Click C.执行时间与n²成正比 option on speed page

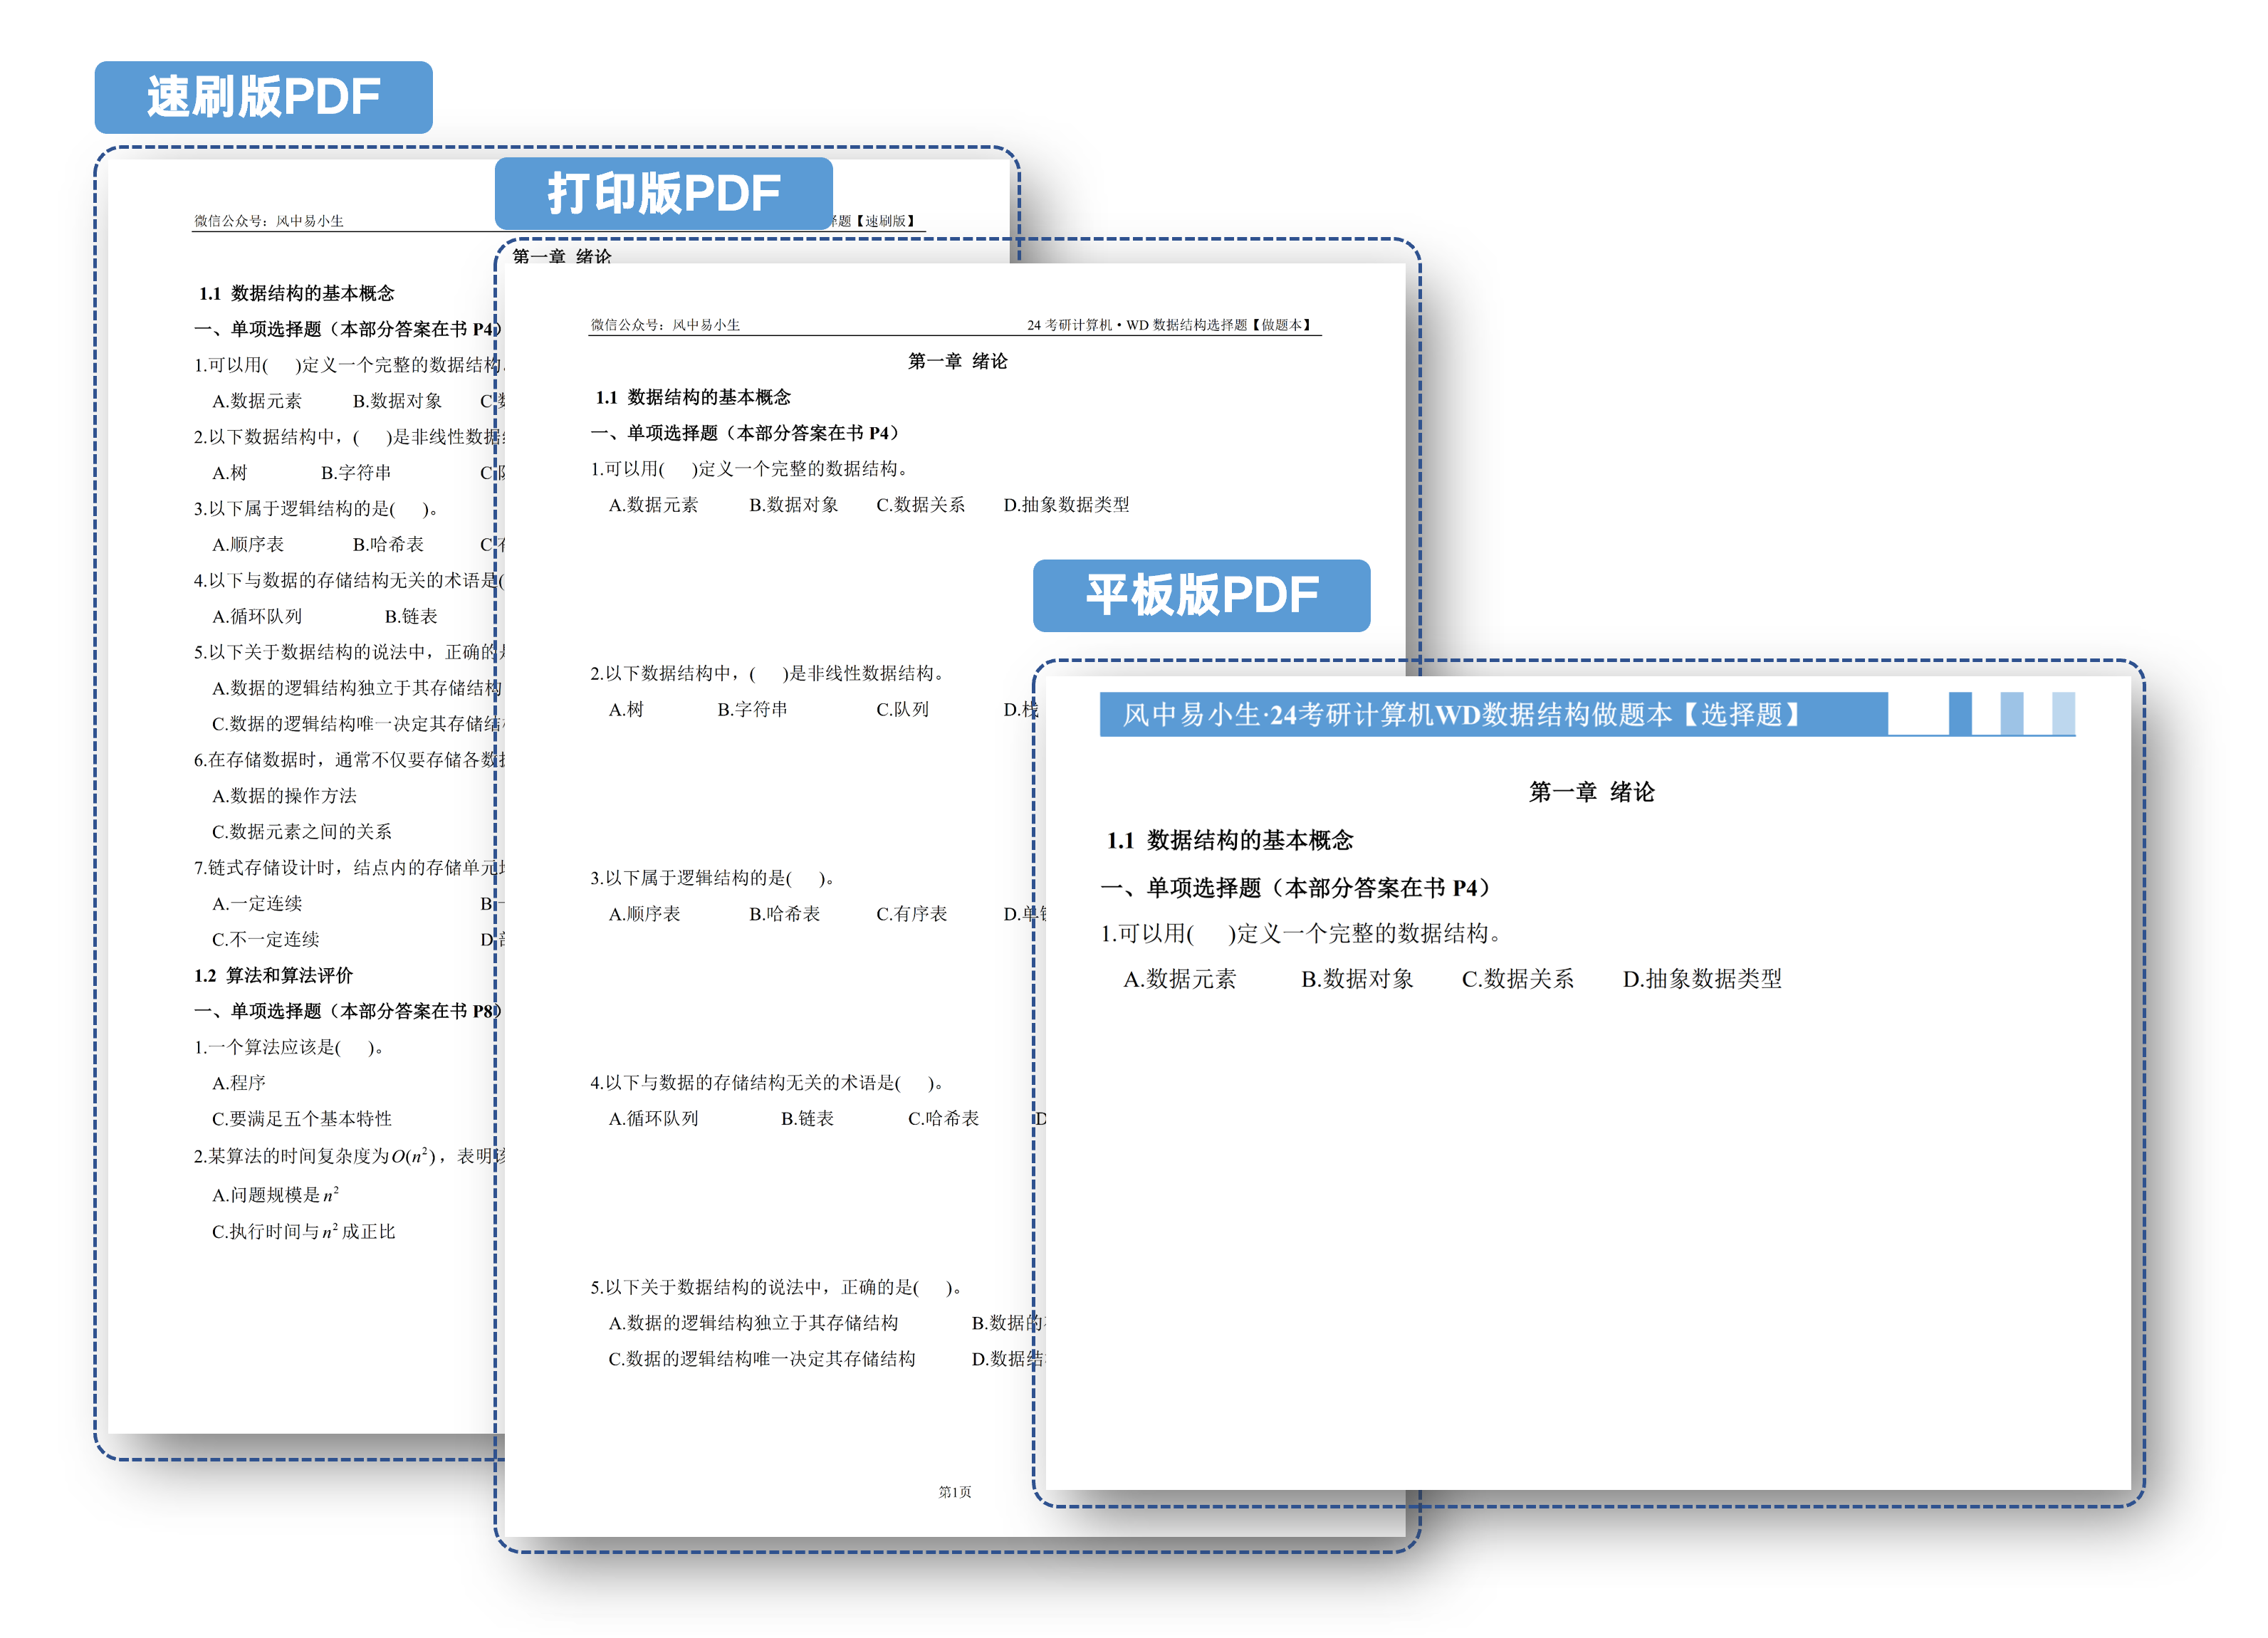pyautogui.click(x=303, y=1232)
